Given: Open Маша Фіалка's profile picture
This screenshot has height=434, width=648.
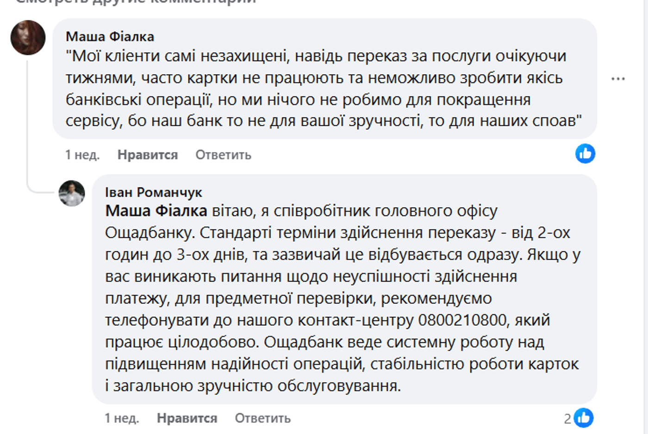Looking at the screenshot, I should pyautogui.click(x=28, y=37).
